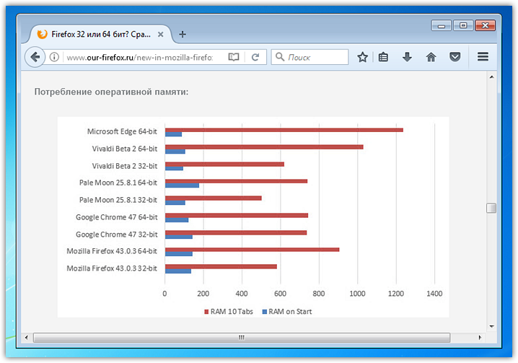
Task: Click horizontal scrollbar right arrow
Action: 480,338
